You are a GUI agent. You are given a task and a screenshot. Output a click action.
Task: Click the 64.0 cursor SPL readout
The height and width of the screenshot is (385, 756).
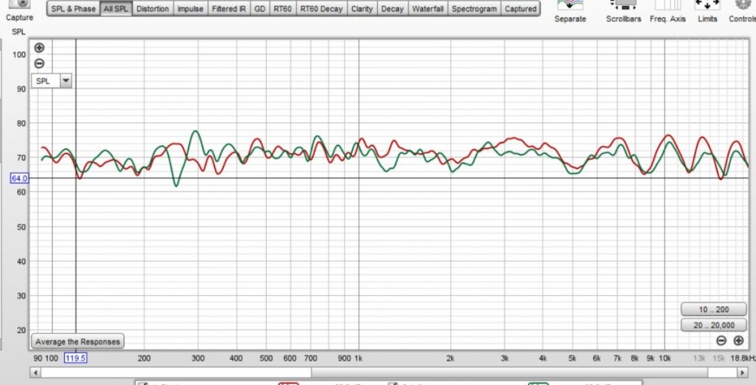[19, 178]
